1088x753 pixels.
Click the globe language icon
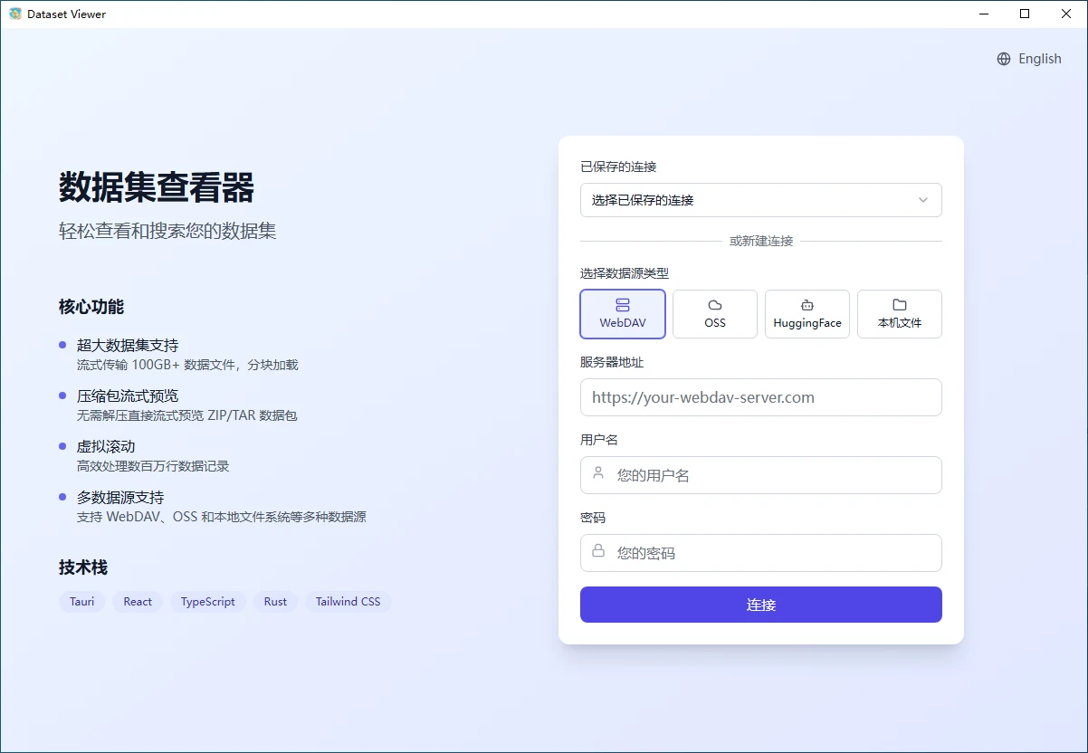[1003, 59]
